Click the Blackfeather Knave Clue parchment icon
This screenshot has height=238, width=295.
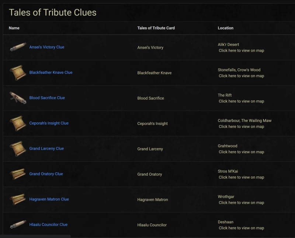click(18, 73)
